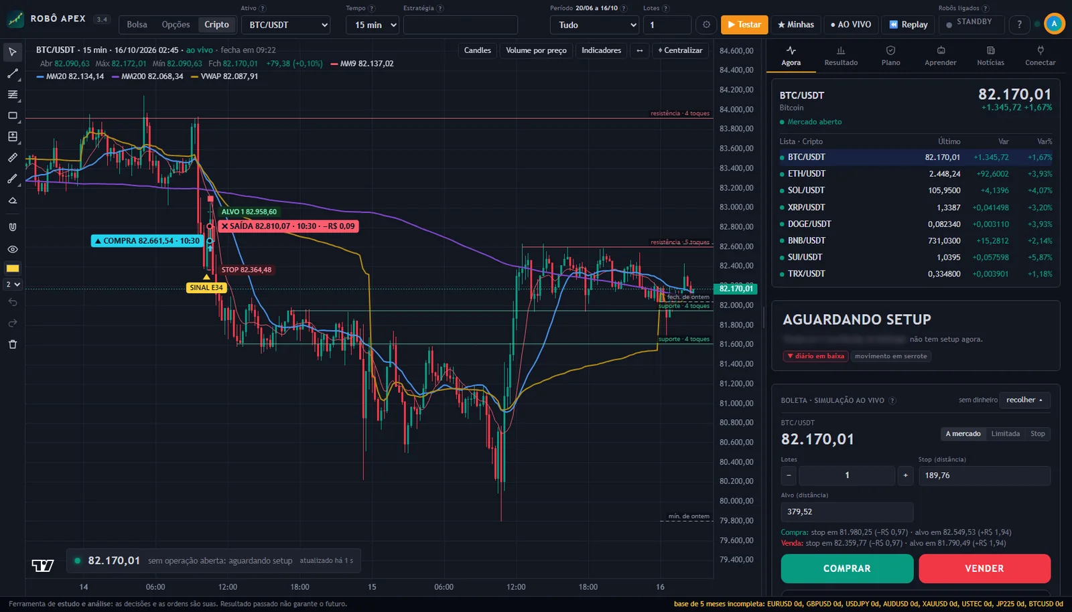This screenshot has width=1072, height=612.
Task: Select the position projection tool icon
Action: pyautogui.click(x=12, y=137)
